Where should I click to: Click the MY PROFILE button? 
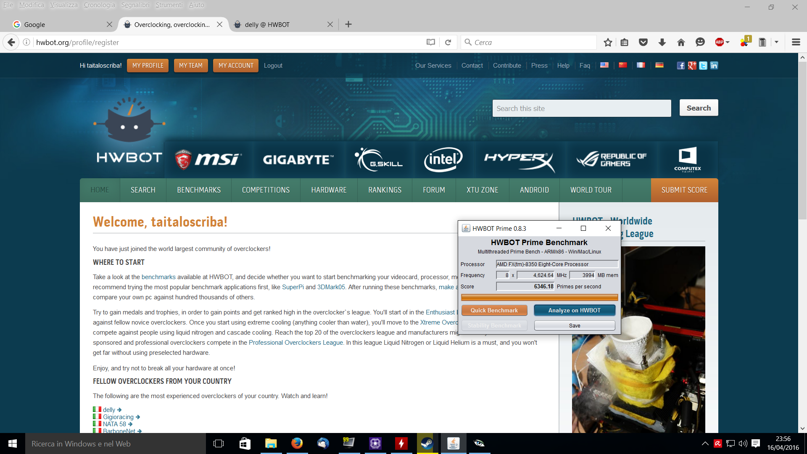coord(148,66)
